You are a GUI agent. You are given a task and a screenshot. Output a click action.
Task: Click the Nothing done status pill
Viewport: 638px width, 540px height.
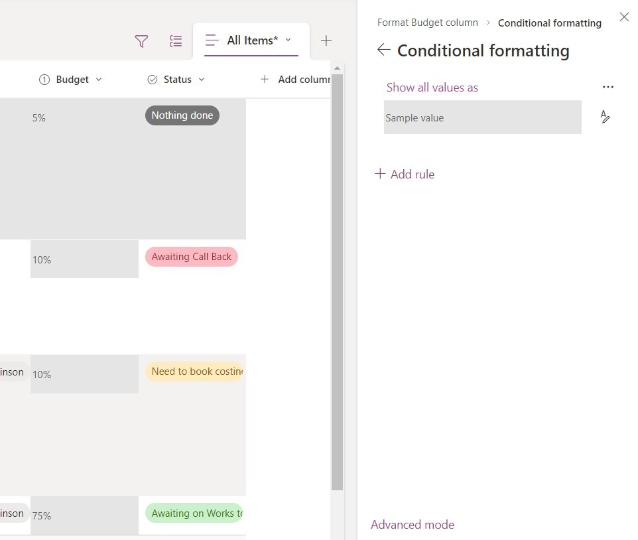(x=182, y=115)
